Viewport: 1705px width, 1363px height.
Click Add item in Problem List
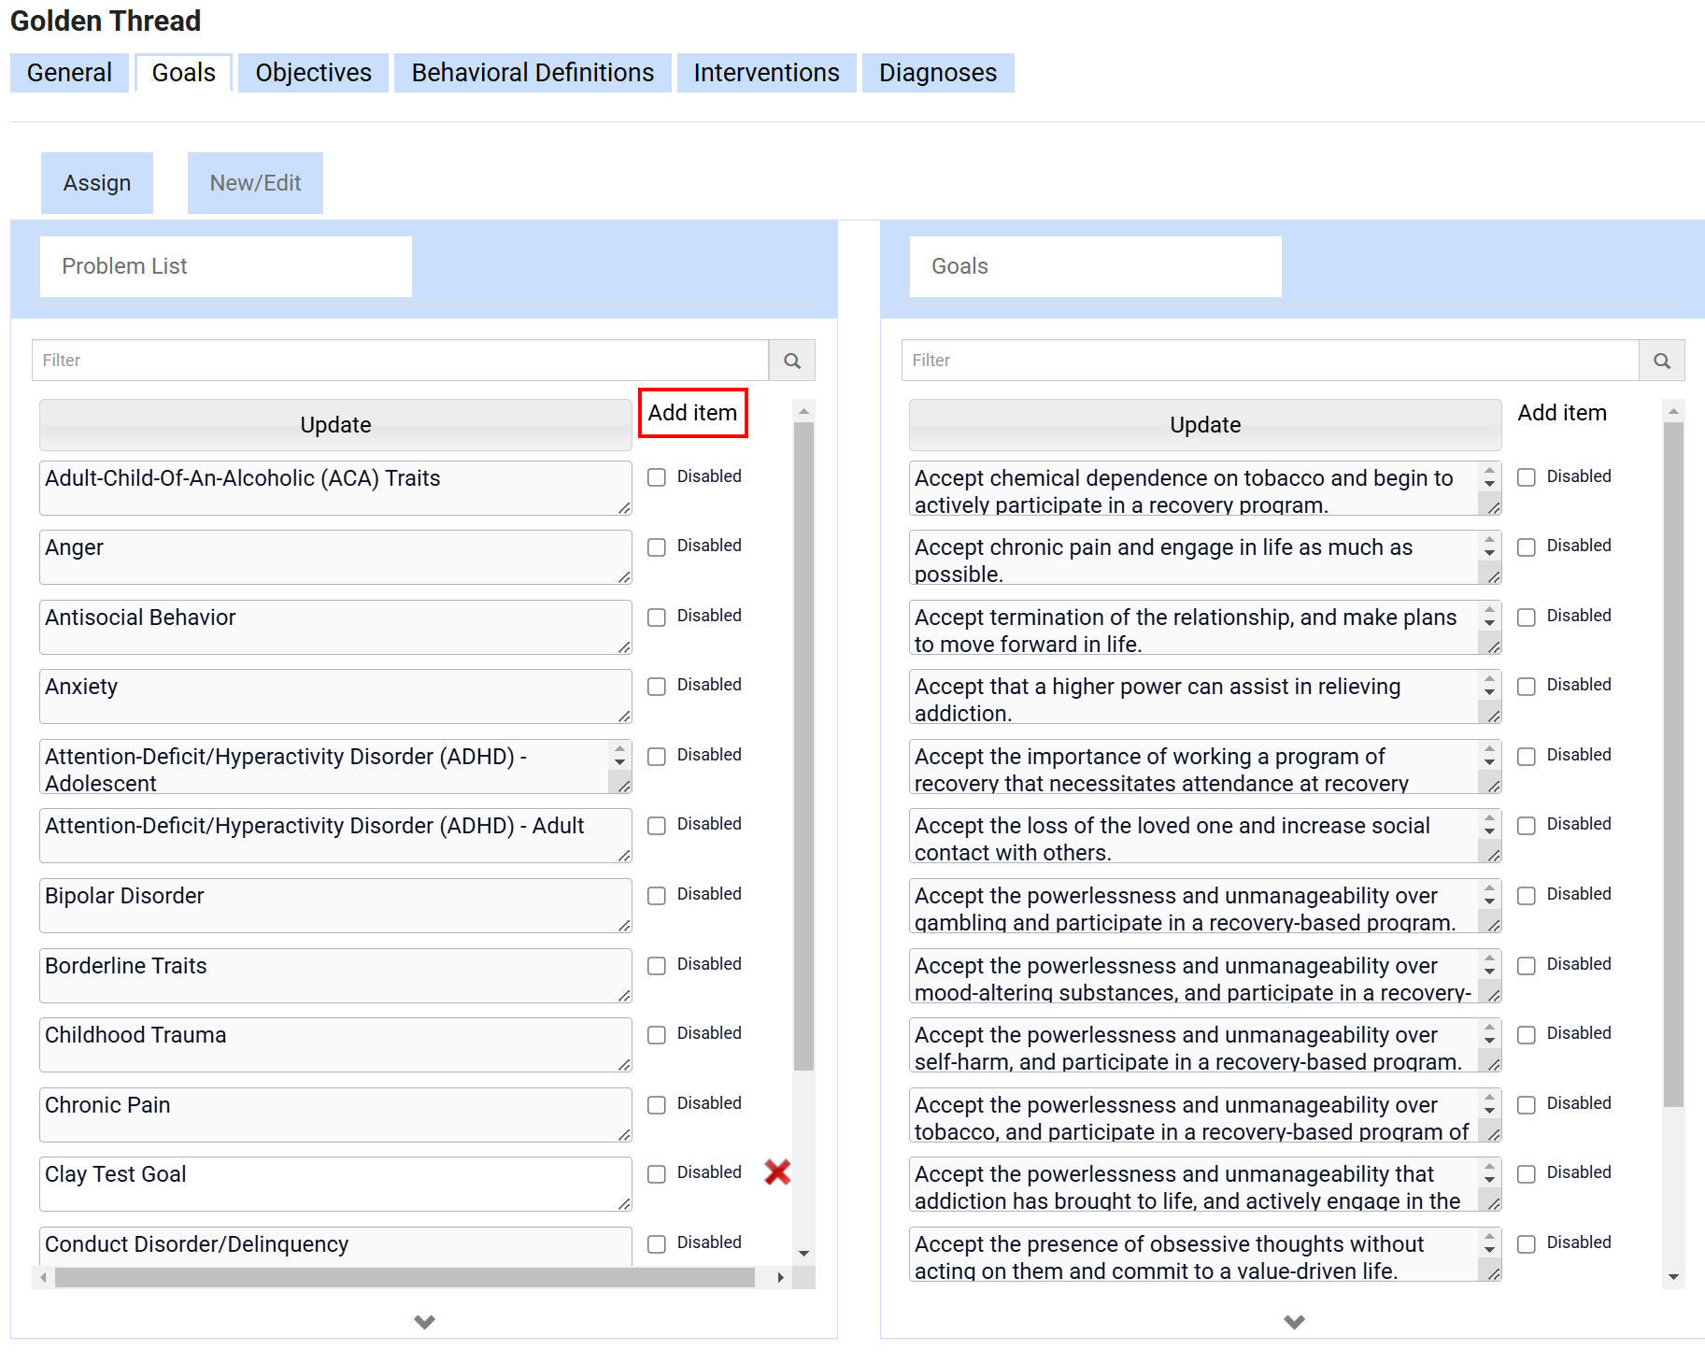tap(692, 413)
